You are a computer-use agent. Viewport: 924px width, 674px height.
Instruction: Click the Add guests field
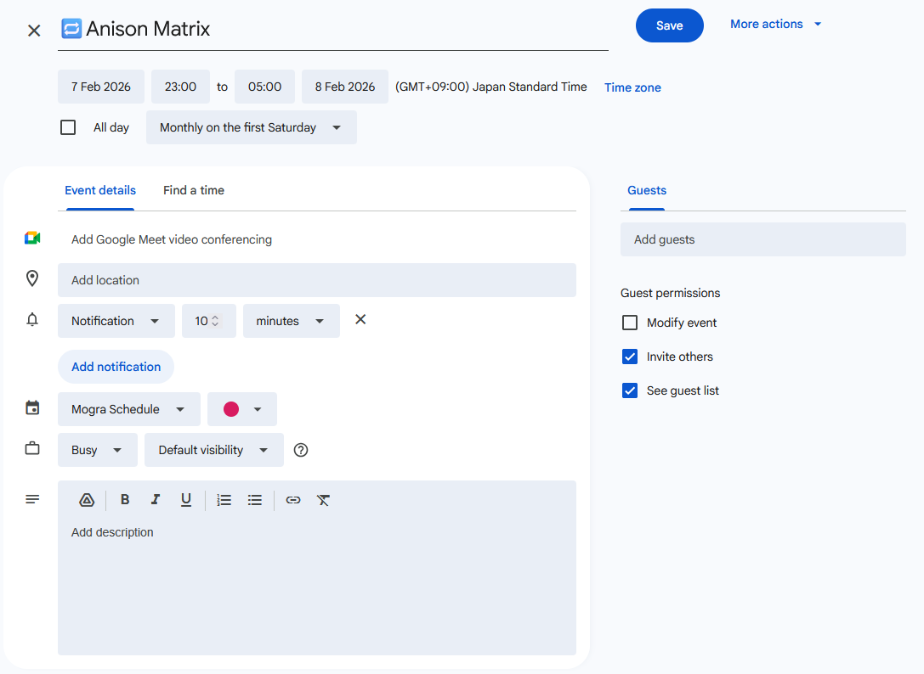pos(763,239)
